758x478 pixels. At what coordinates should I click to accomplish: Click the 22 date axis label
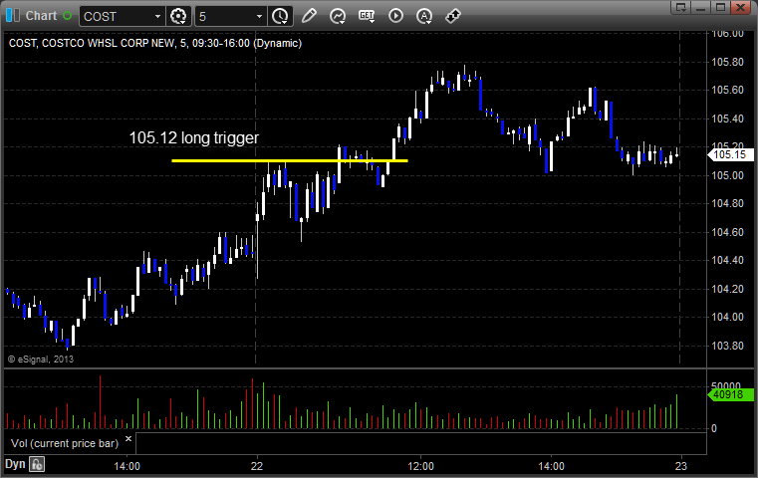point(257,466)
